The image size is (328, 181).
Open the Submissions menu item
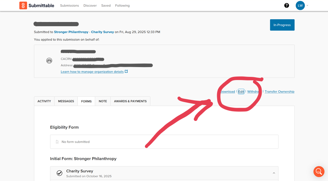tap(69, 6)
